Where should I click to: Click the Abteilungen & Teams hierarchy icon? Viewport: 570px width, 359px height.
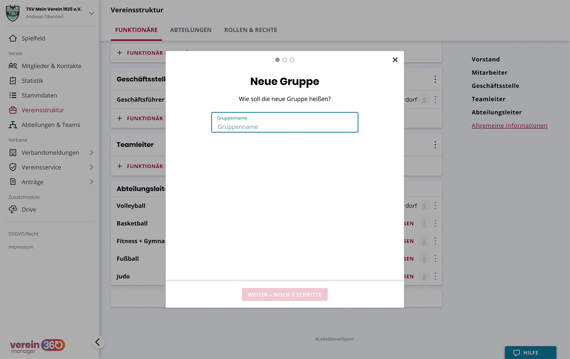point(13,125)
